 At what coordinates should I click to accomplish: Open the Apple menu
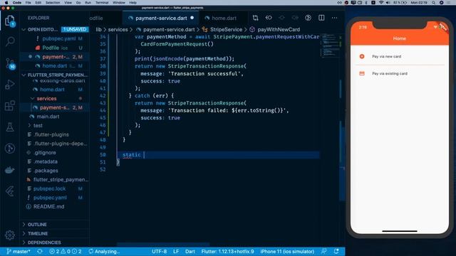tap(6, 3)
